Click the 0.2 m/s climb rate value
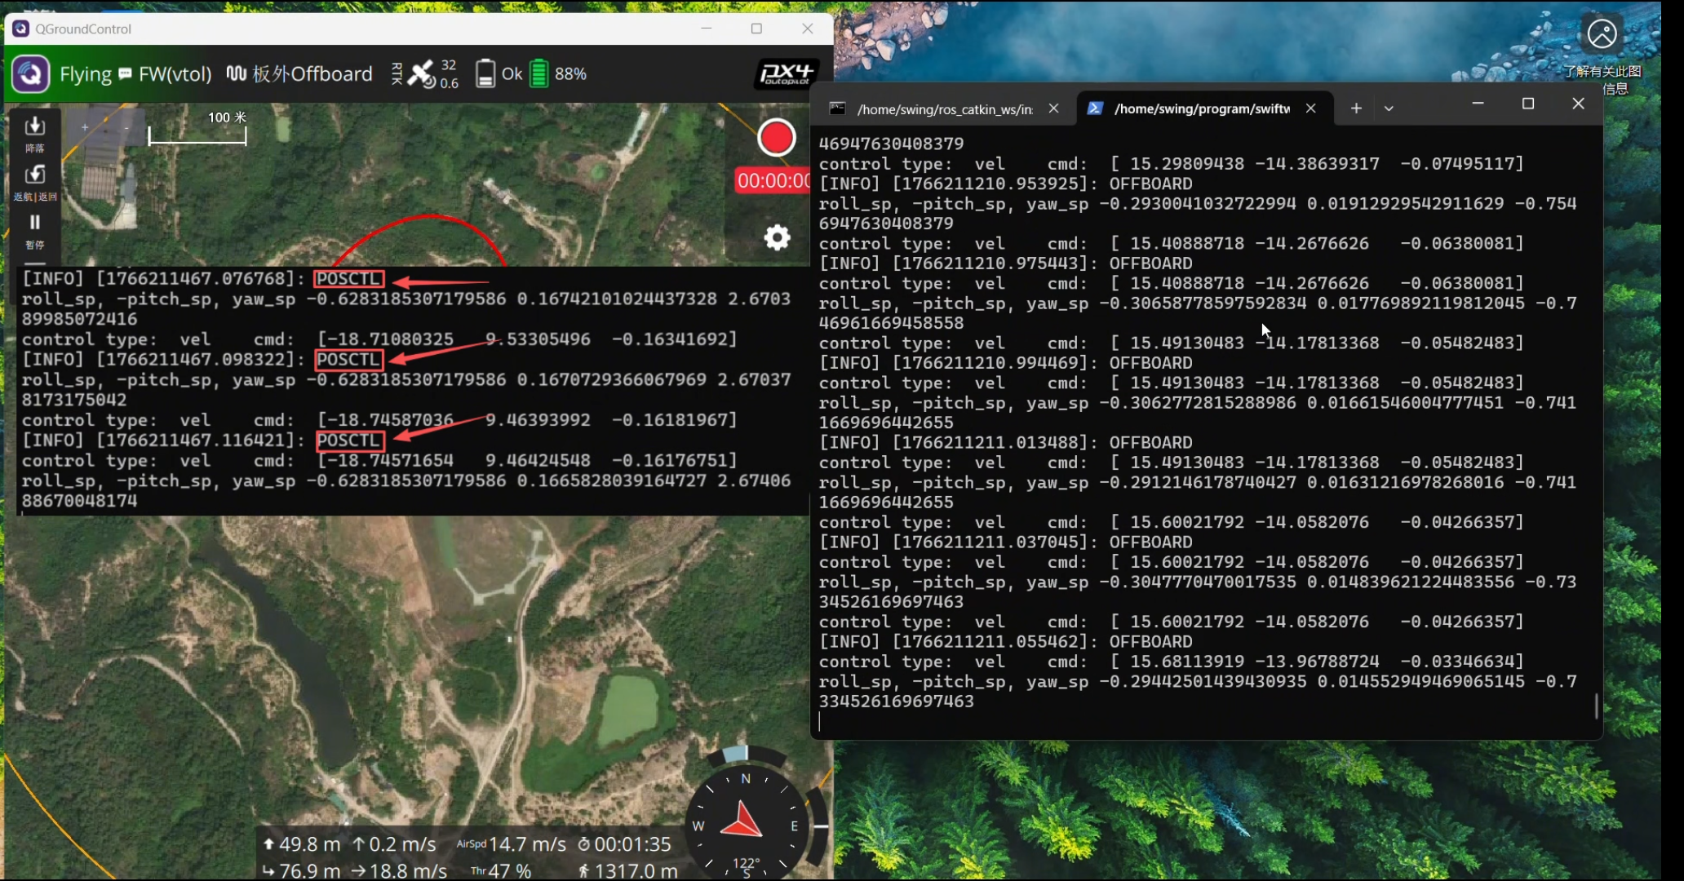 pyautogui.click(x=402, y=844)
